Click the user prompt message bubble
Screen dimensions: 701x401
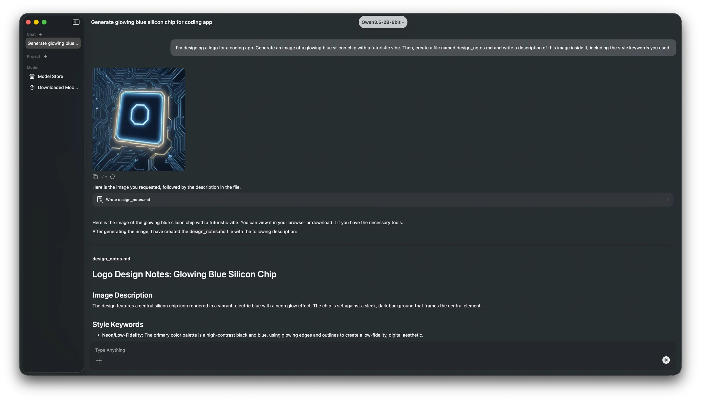[x=423, y=48]
